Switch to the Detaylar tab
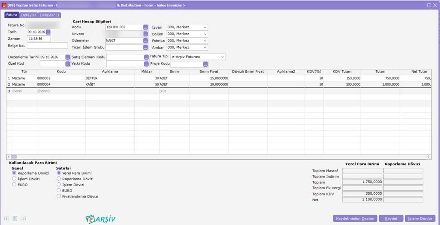The height and width of the screenshot is (225, 440). click(x=29, y=15)
